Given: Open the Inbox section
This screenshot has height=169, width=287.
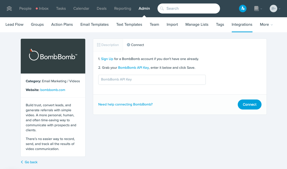Looking at the screenshot, I should coord(44,8).
